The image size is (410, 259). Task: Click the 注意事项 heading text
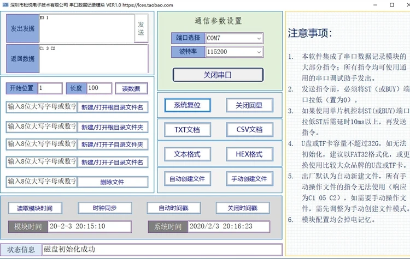(310, 33)
